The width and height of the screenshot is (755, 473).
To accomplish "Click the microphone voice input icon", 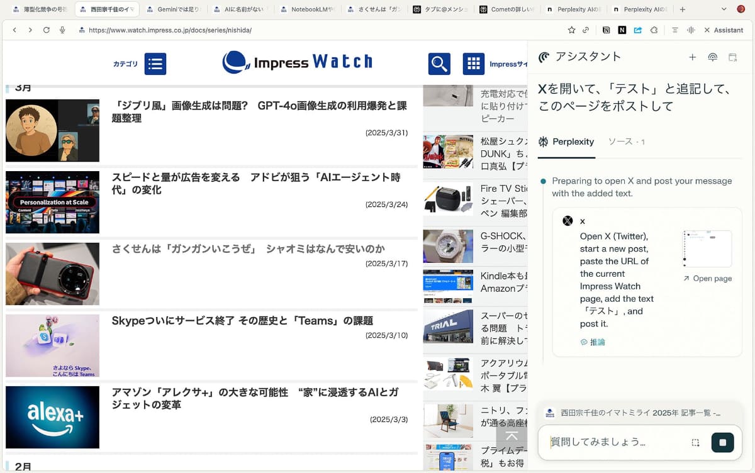I will pyautogui.click(x=62, y=30).
